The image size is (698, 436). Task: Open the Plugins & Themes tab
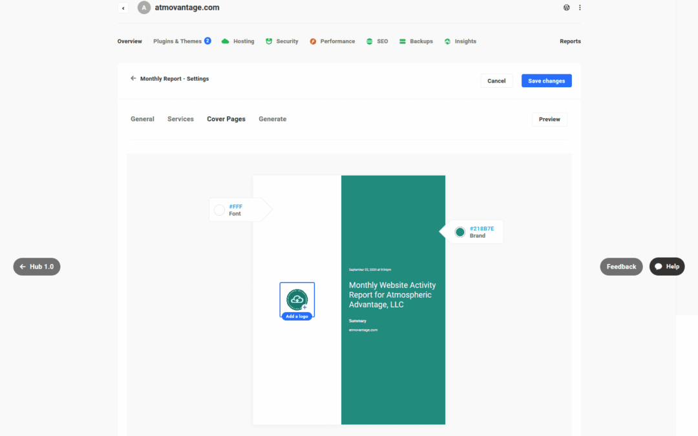point(178,41)
